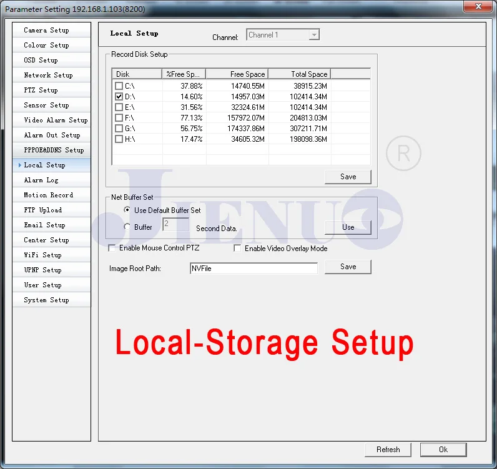Tick the E:\ disk checkbox

(119, 107)
